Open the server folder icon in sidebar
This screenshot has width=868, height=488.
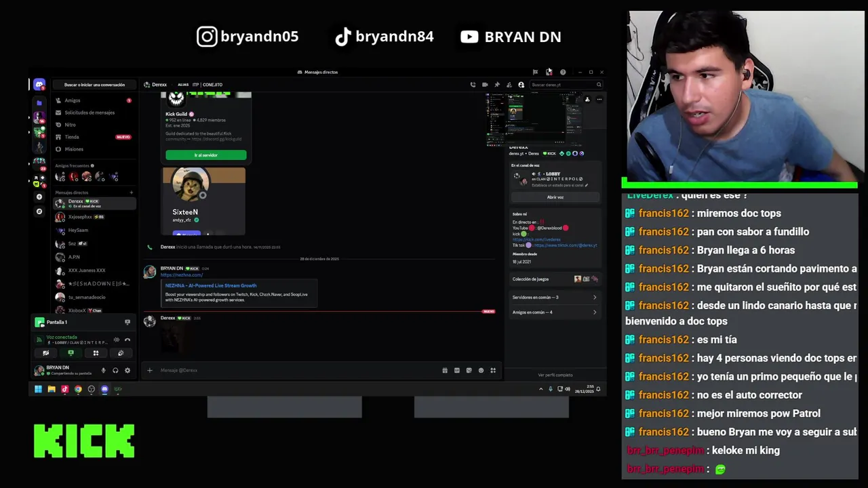tap(39, 103)
